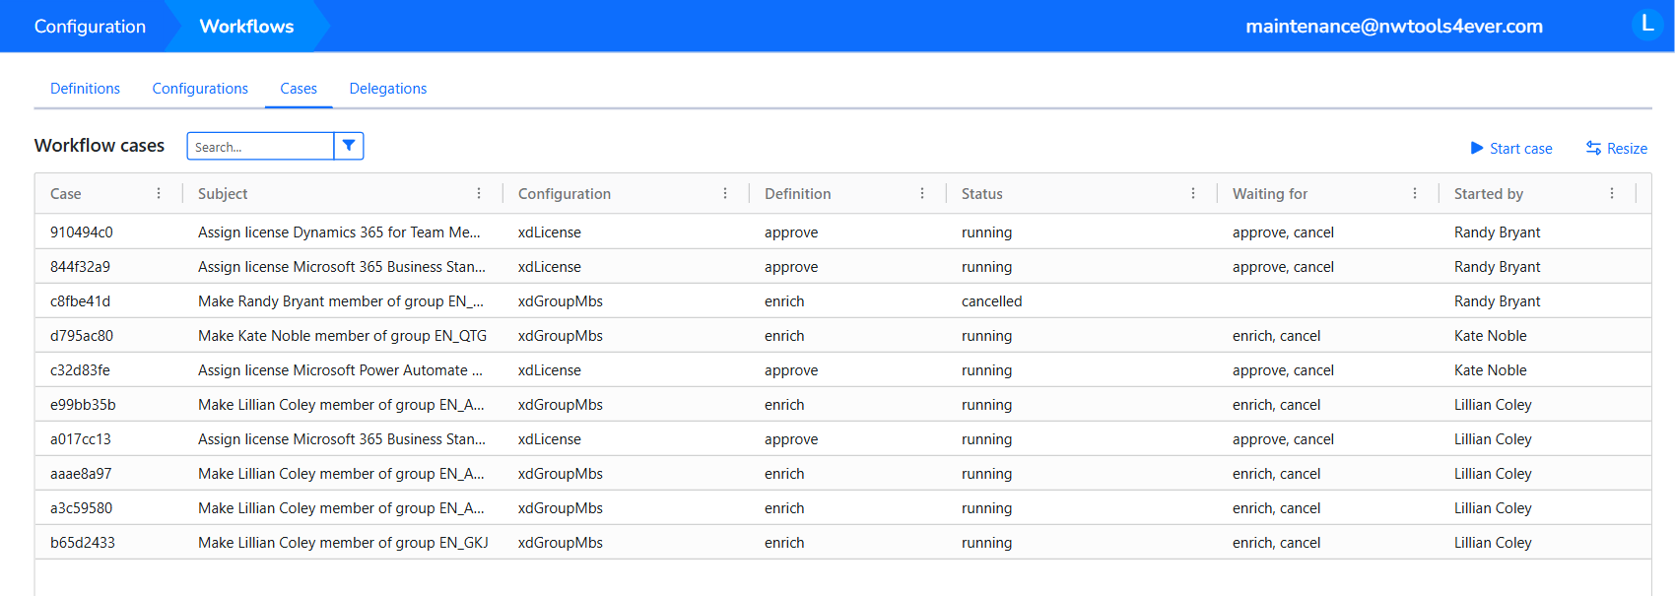Click subject Assign license Dynamics 365 for Team Me...
The height and width of the screenshot is (596, 1675).
339,232
